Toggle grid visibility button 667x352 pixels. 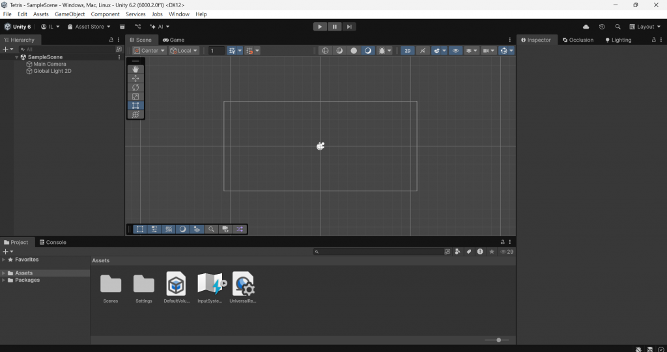pyautogui.click(x=232, y=51)
